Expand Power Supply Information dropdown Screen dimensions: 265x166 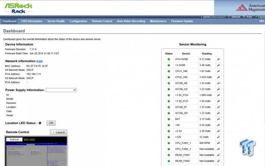click(x=61, y=90)
